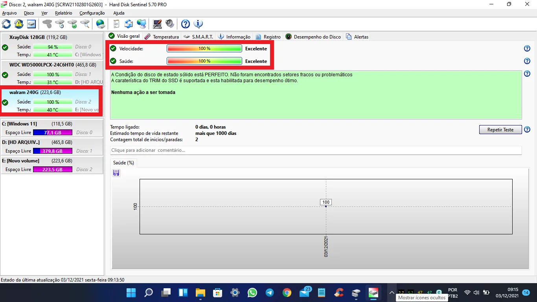This screenshot has width=537, height=302.
Task: Click the disk with magnifier toolbar icon
Action: 85,24
